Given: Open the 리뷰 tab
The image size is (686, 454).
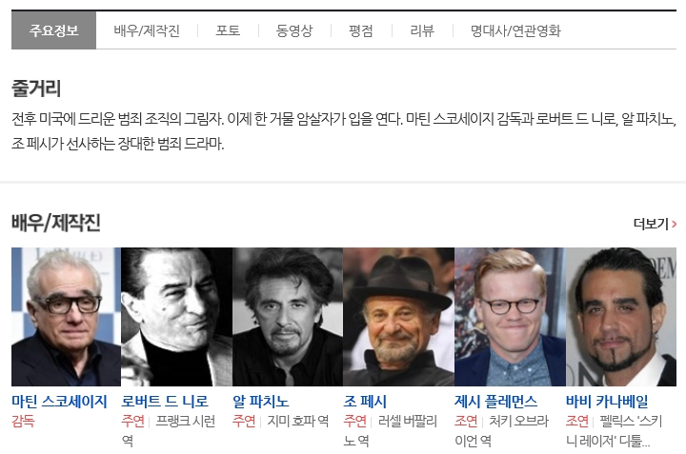Looking at the screenshot, I should (422, 30).
